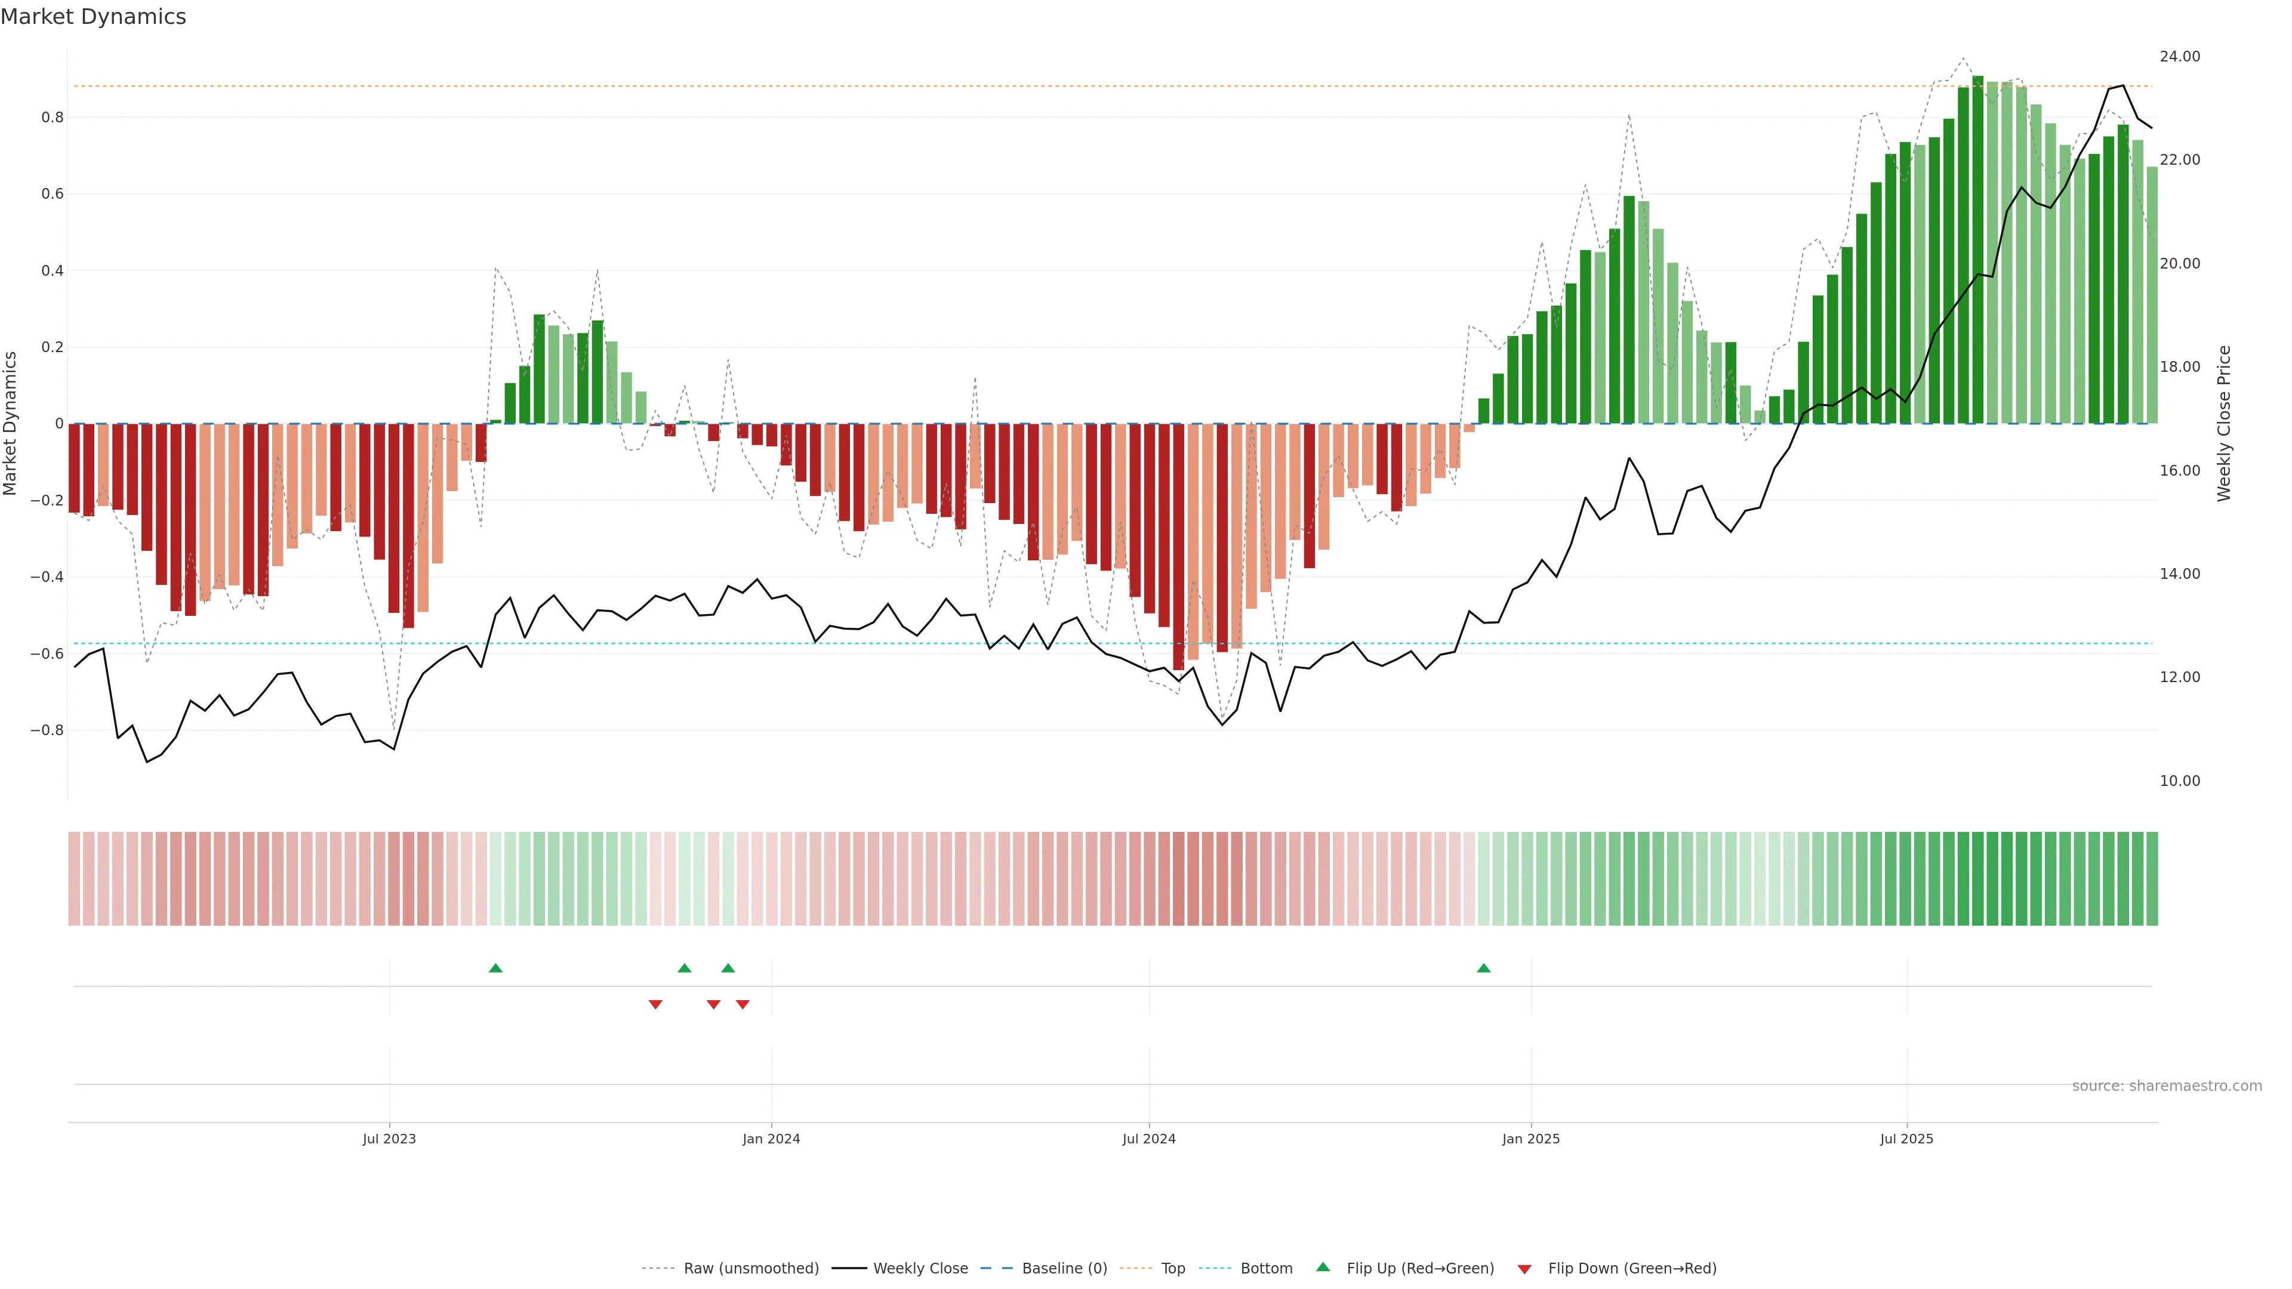Click the sharemaestro.com source text
Screen dimensions: 2292x1289
[x=2167, y=1086]
